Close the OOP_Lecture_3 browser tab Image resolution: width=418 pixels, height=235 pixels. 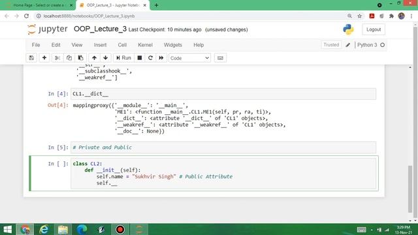pyautogui.click(x=145, y=5)
